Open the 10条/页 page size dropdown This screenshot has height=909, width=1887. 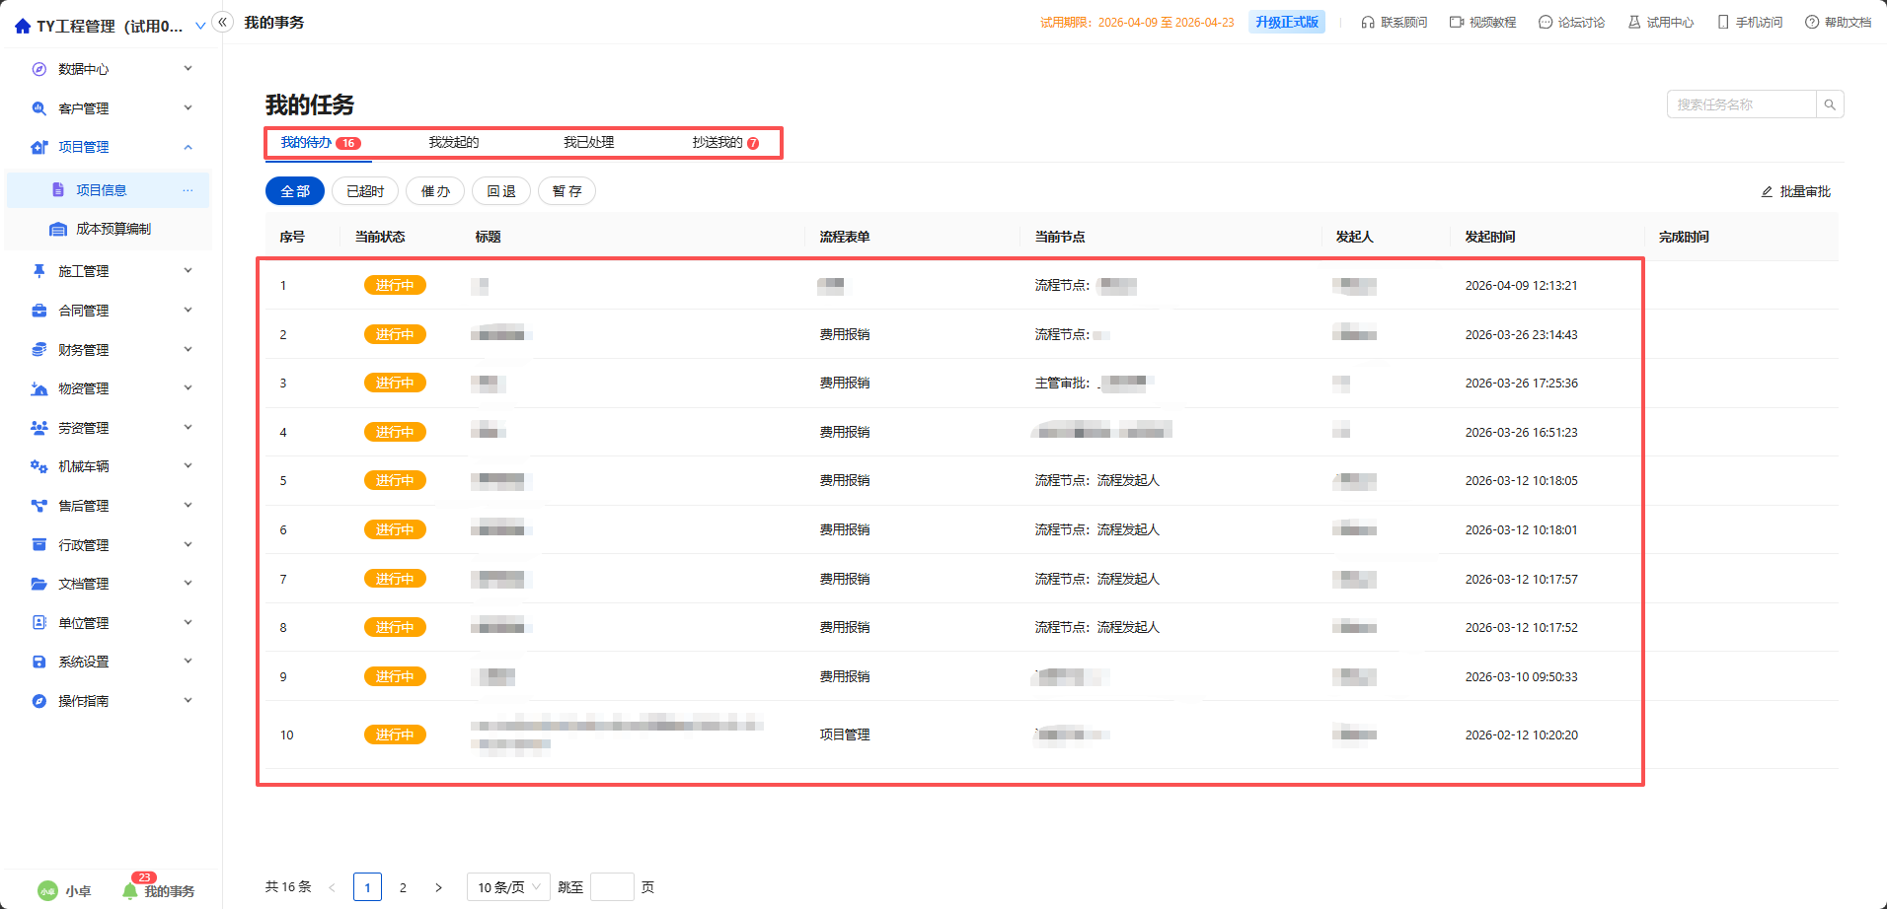pos(509,887)
